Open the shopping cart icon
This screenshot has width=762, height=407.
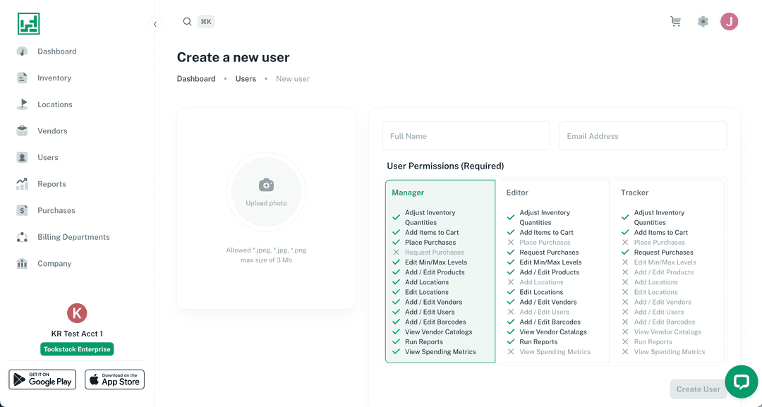[675, 22]
